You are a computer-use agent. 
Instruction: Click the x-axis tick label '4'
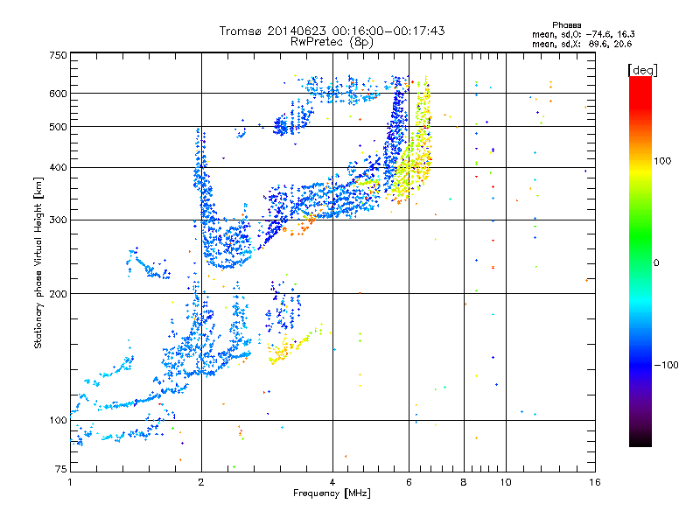coord(332,482)
